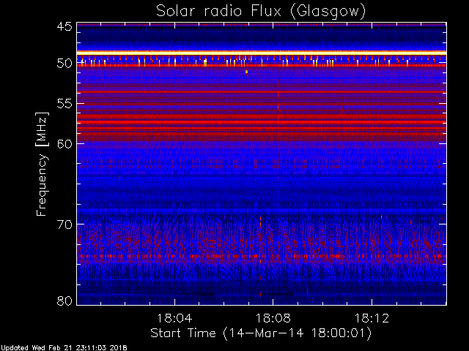The image size is (469, 351).
Task: Click the dotted red line below 70 MHz
Action: coord(261,257)
